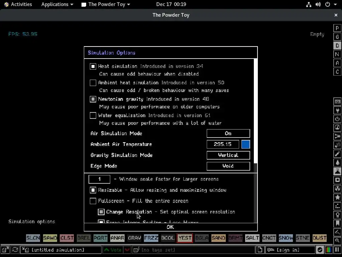The width and height of the screenshot is (342, 257).
Task: Toggle the Change Resolution checkbox
Action: click(x=101, y=212)
